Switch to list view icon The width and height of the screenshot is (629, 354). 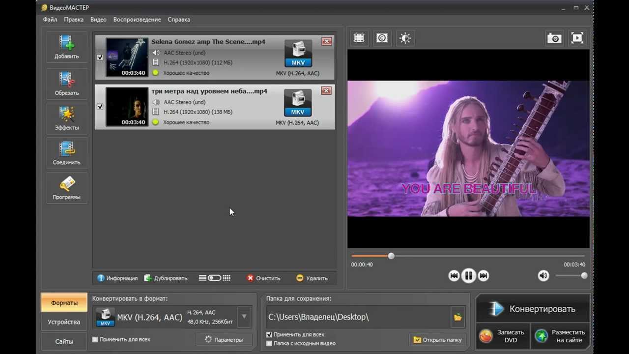click(x=202, y=278)
